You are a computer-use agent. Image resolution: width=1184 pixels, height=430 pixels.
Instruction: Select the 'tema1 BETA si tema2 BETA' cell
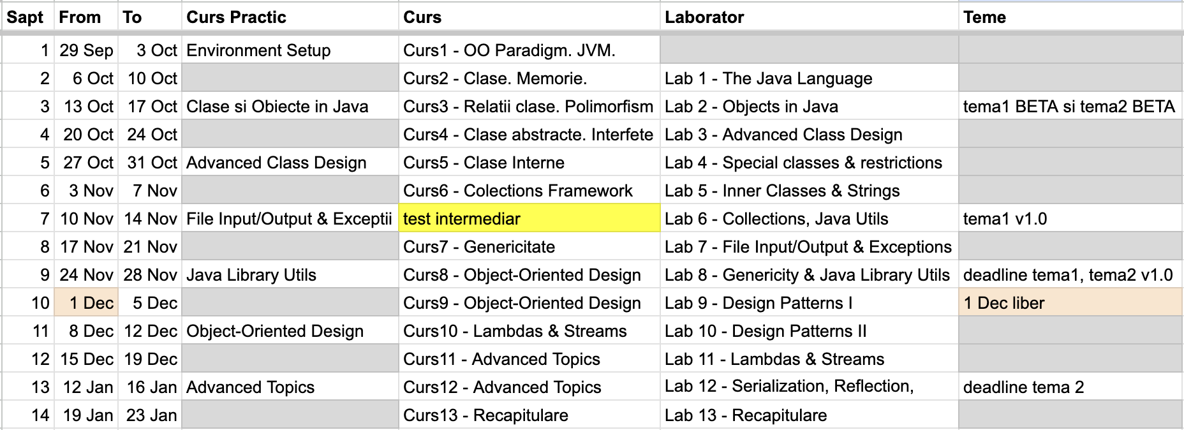pos(1069,107)
